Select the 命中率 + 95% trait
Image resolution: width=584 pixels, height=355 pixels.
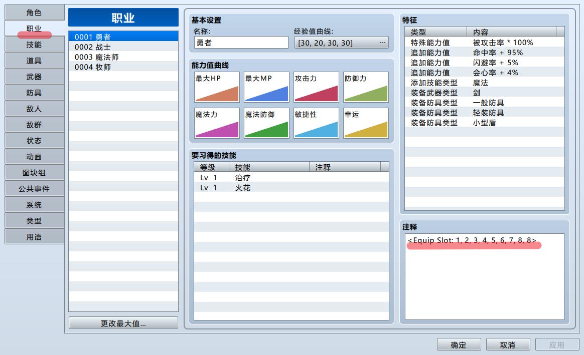point(485,53)
